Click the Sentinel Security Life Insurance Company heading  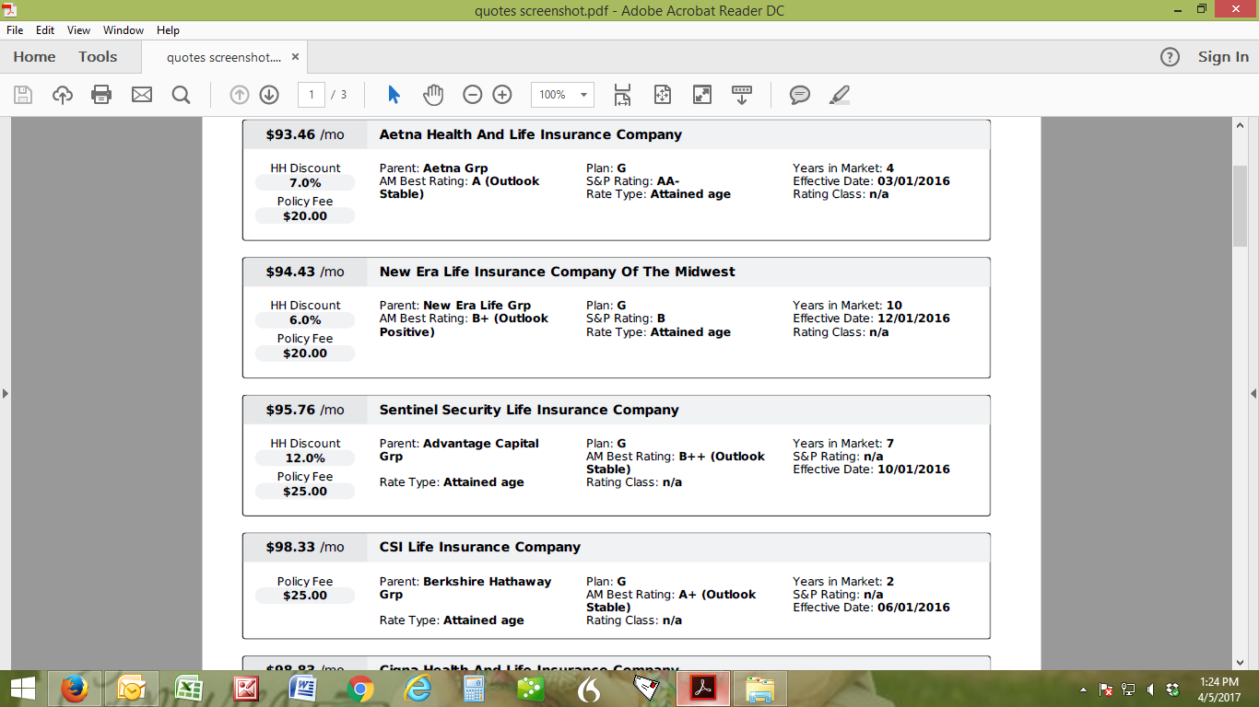click(529, 410)
